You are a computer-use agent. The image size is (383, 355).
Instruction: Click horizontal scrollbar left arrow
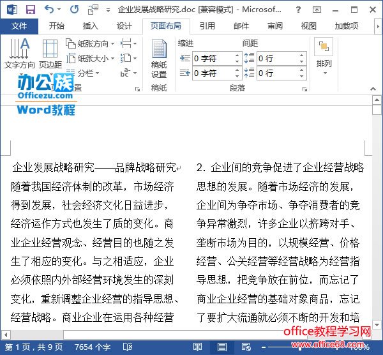(x=5, y=335)
